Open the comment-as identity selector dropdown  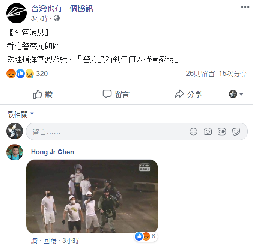(236, 94)
